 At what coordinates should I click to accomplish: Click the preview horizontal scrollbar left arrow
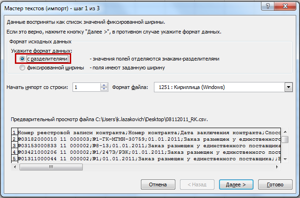coord(15,167)
